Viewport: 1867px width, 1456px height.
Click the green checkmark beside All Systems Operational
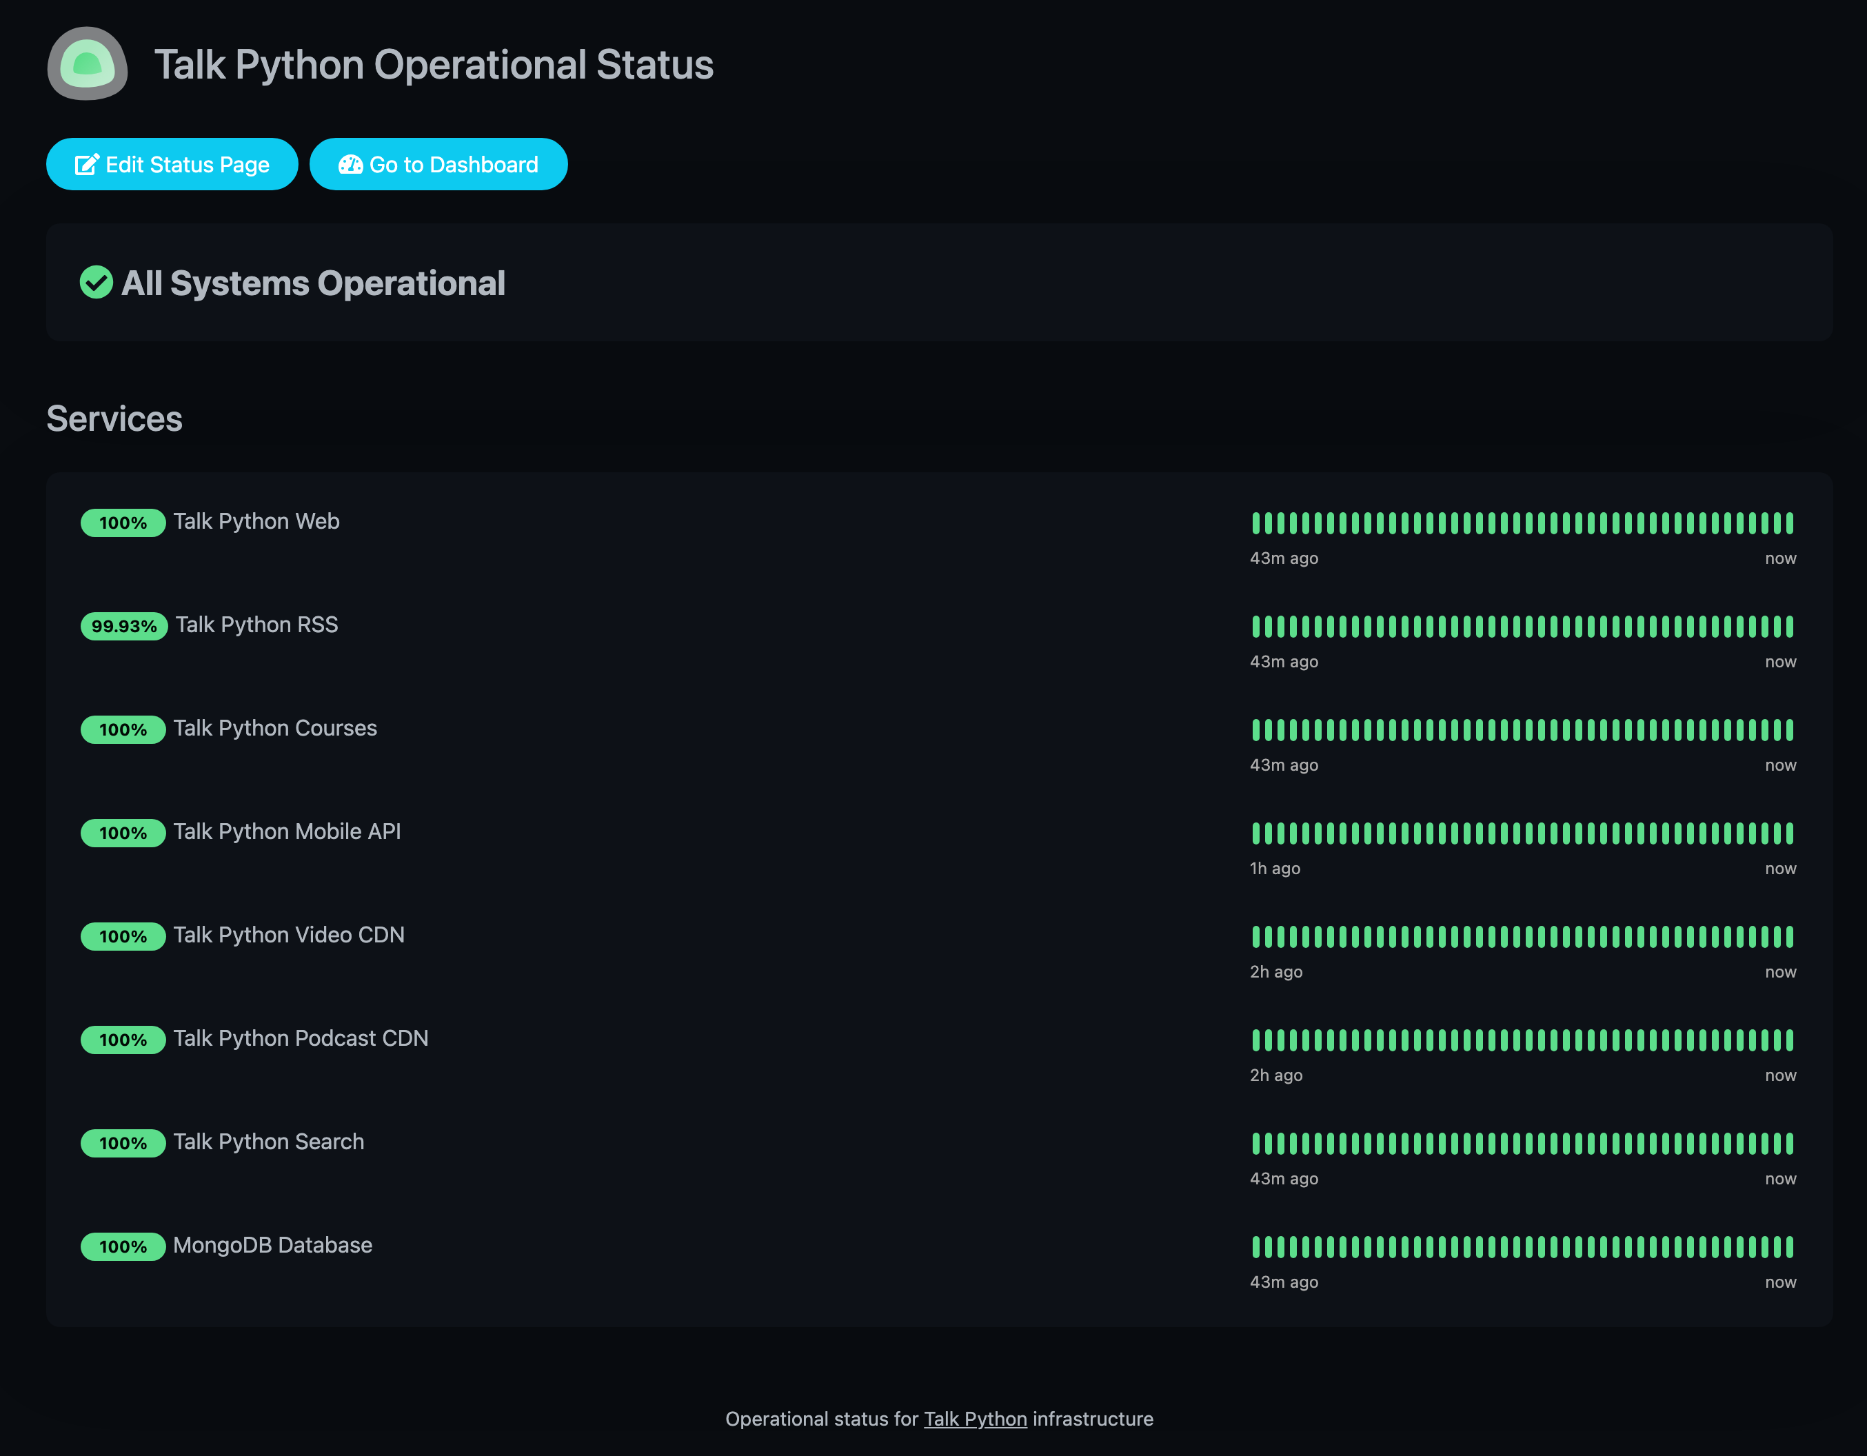[97, 282]
